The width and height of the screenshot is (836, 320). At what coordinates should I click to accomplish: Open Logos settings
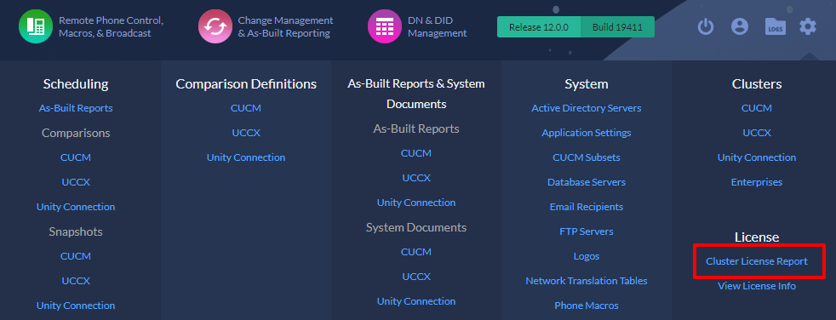pyautogui.click(x=587, y=256)
